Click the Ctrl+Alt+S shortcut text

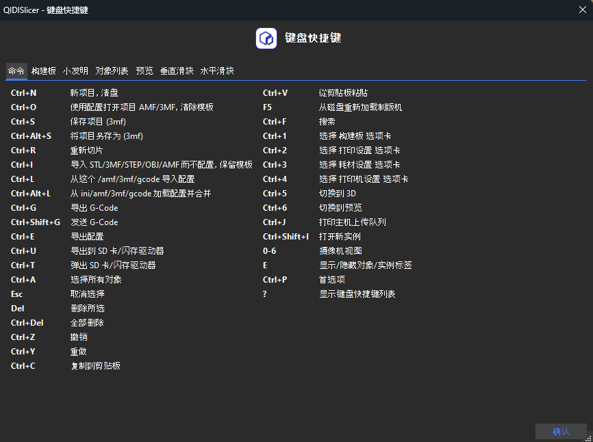pos(31,136)
